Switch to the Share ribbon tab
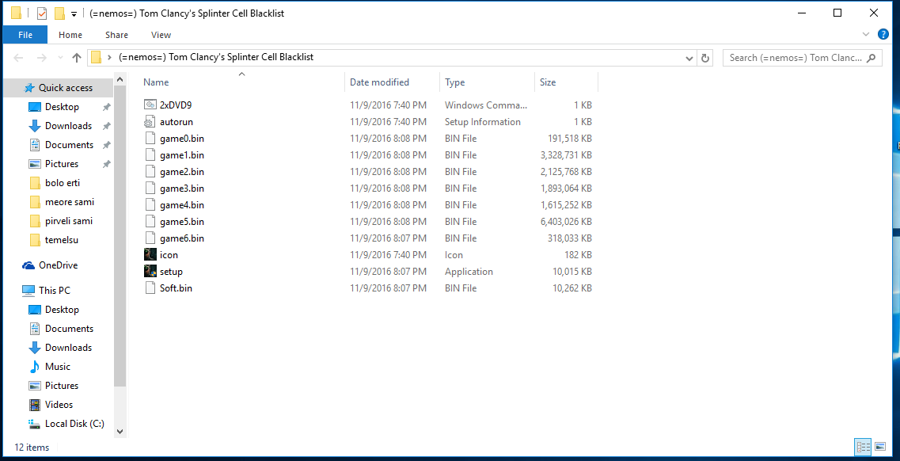Viewport: 900px width, 461px height. pyautogui.click(x=116, y=34)
